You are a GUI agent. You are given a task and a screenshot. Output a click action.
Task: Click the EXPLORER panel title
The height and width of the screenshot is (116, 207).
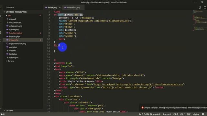pyautogui.click(x=10, y=7)
